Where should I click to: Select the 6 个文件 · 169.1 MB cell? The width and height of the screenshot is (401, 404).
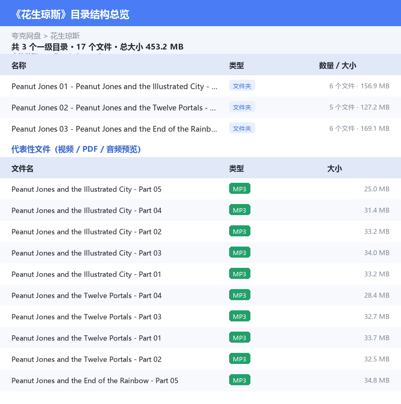359,128
